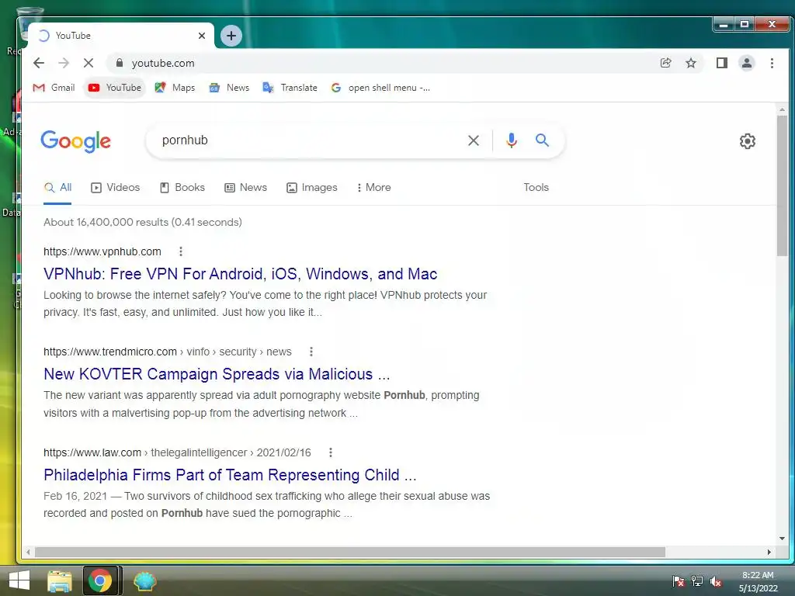
Task: Open 'open shell menu' bookmark
Action: (380, 88)
